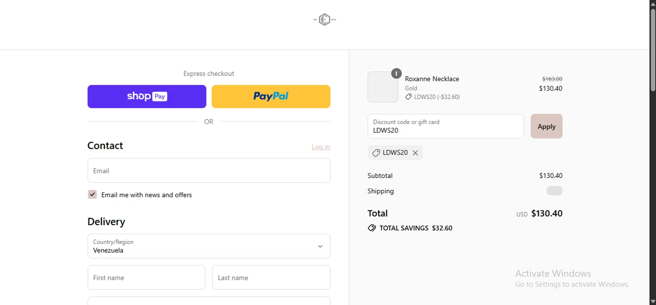
Task: Uncheck Email me with news and offers
Action: tap(92, 195)
